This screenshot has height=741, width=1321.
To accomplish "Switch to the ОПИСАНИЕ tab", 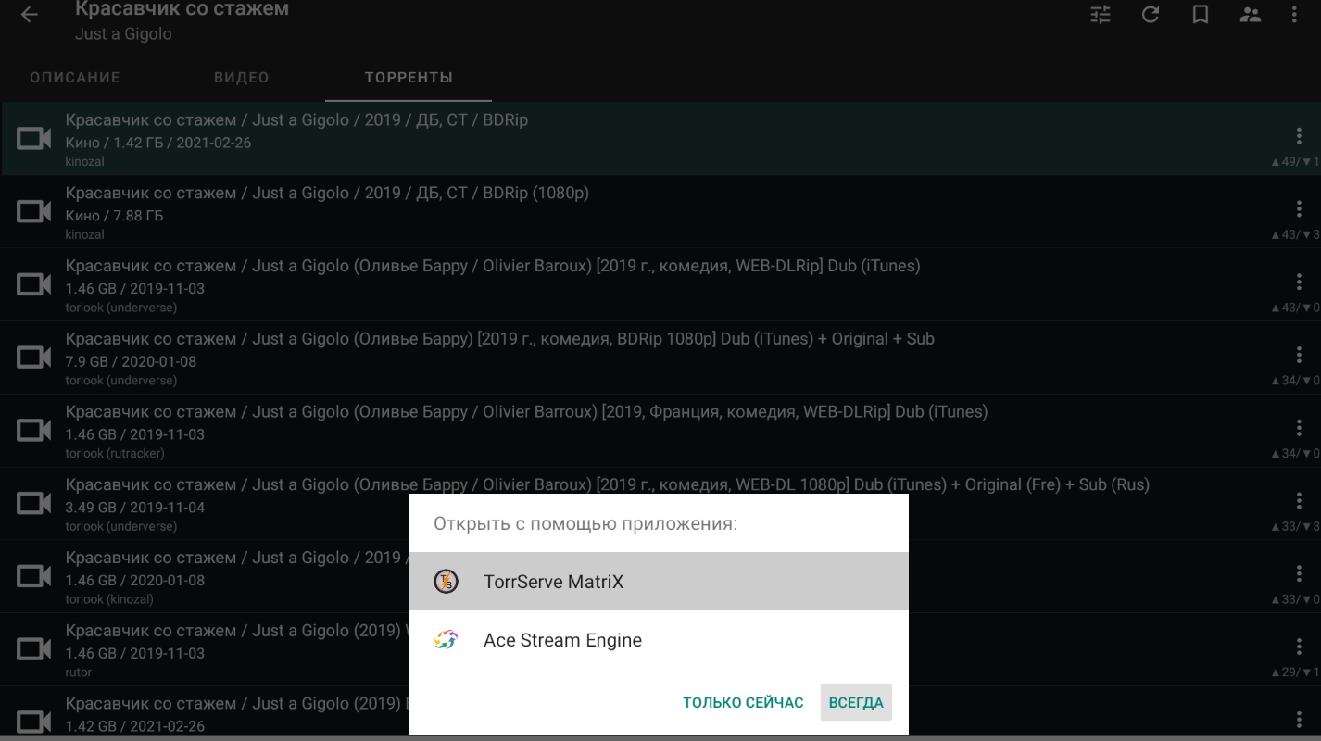I will click(x=75, y=78).
